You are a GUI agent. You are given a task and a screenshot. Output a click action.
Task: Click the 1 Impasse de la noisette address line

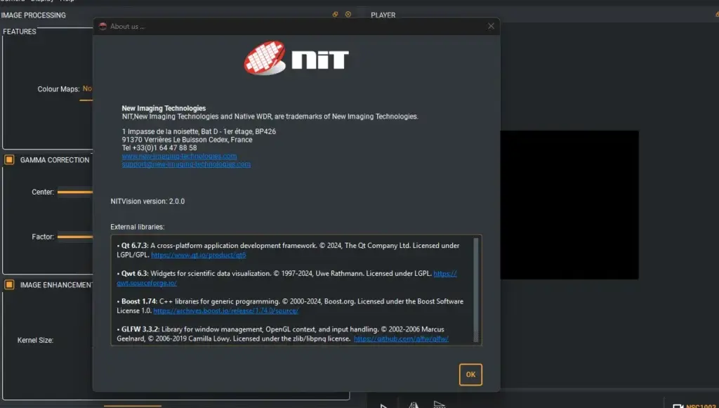point(199,131)
